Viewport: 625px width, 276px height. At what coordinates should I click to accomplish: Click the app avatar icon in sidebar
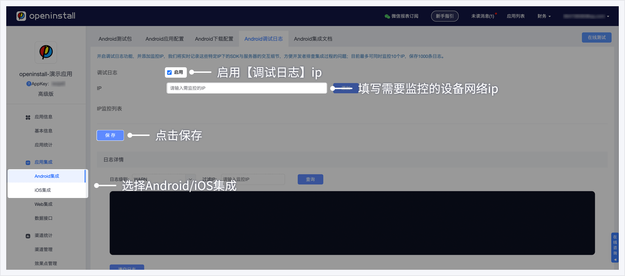tap(46, 52)
